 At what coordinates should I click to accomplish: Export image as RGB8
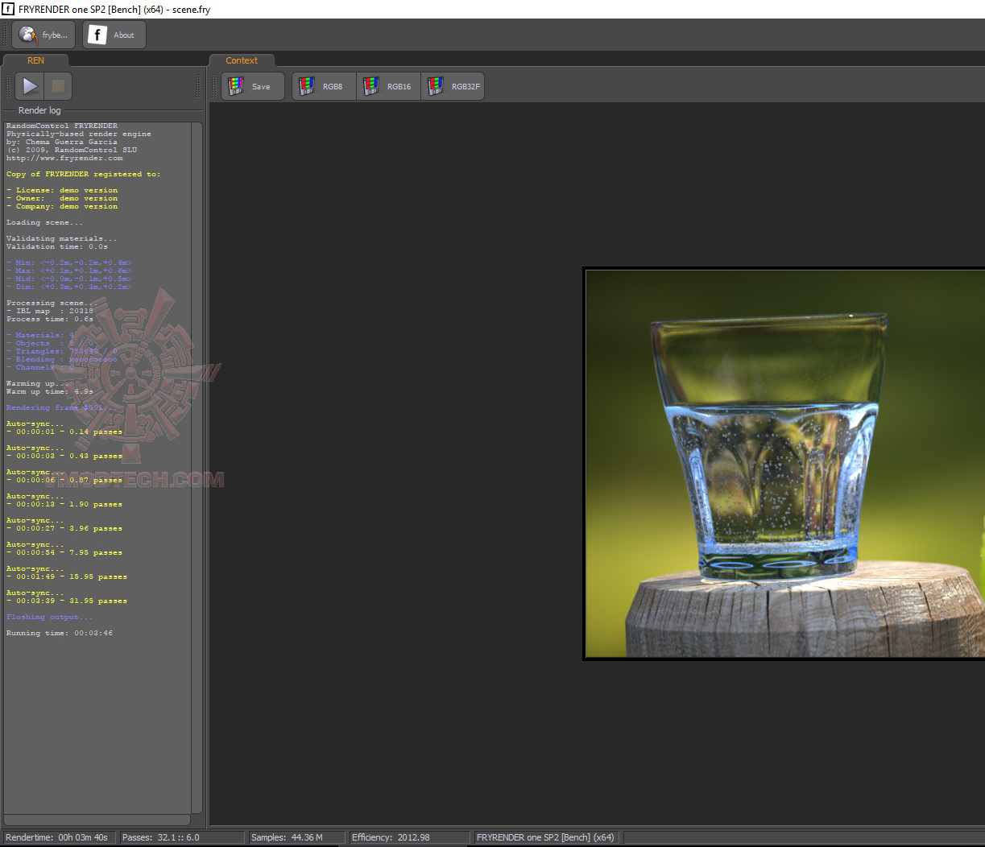(324, 86)
